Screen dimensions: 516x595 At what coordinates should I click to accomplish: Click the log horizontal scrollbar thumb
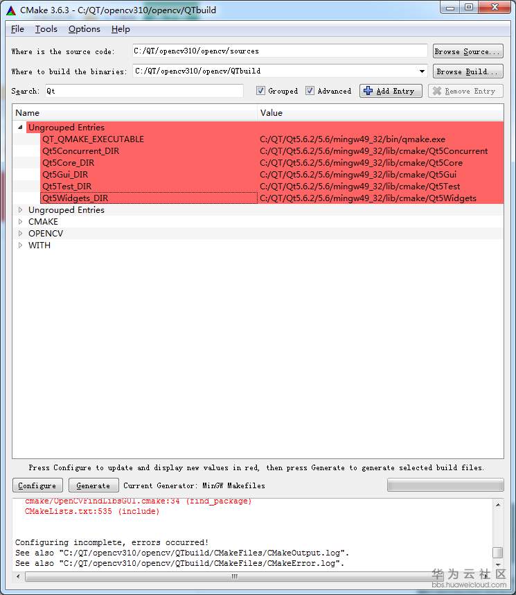(235, 576)
